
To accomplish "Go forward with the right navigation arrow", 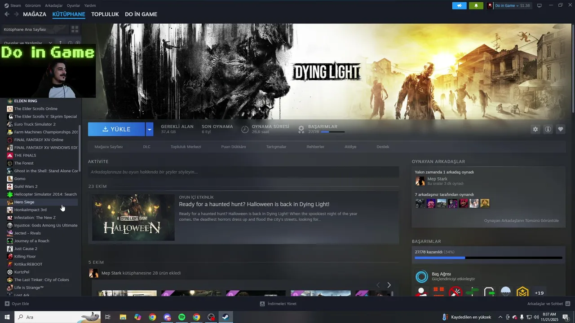I will coord(16,14).
